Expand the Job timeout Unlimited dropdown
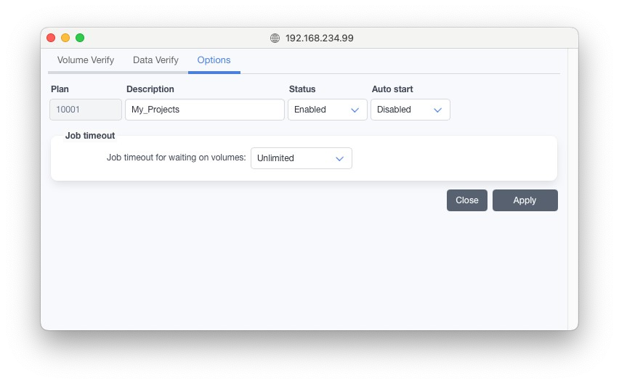Screen dimensions: 619x384 pos(301,158)
